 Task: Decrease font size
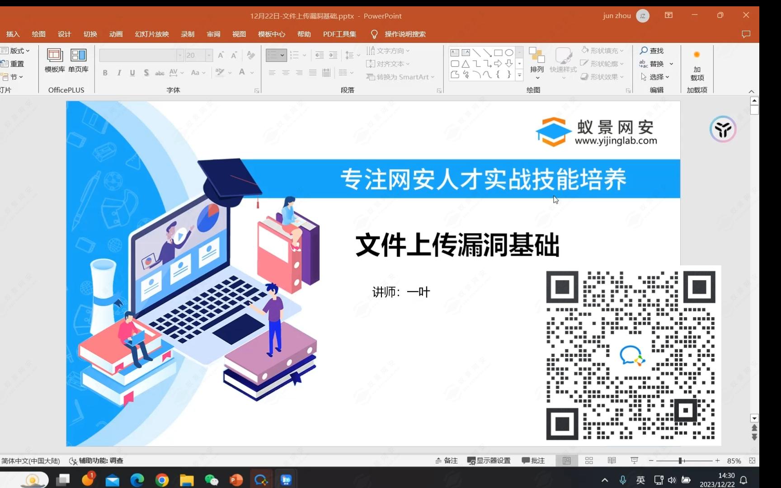(234, 55)
